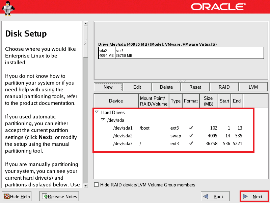Click the help panel scrollbar thumb
270x203 pixels.
(85, 42)
